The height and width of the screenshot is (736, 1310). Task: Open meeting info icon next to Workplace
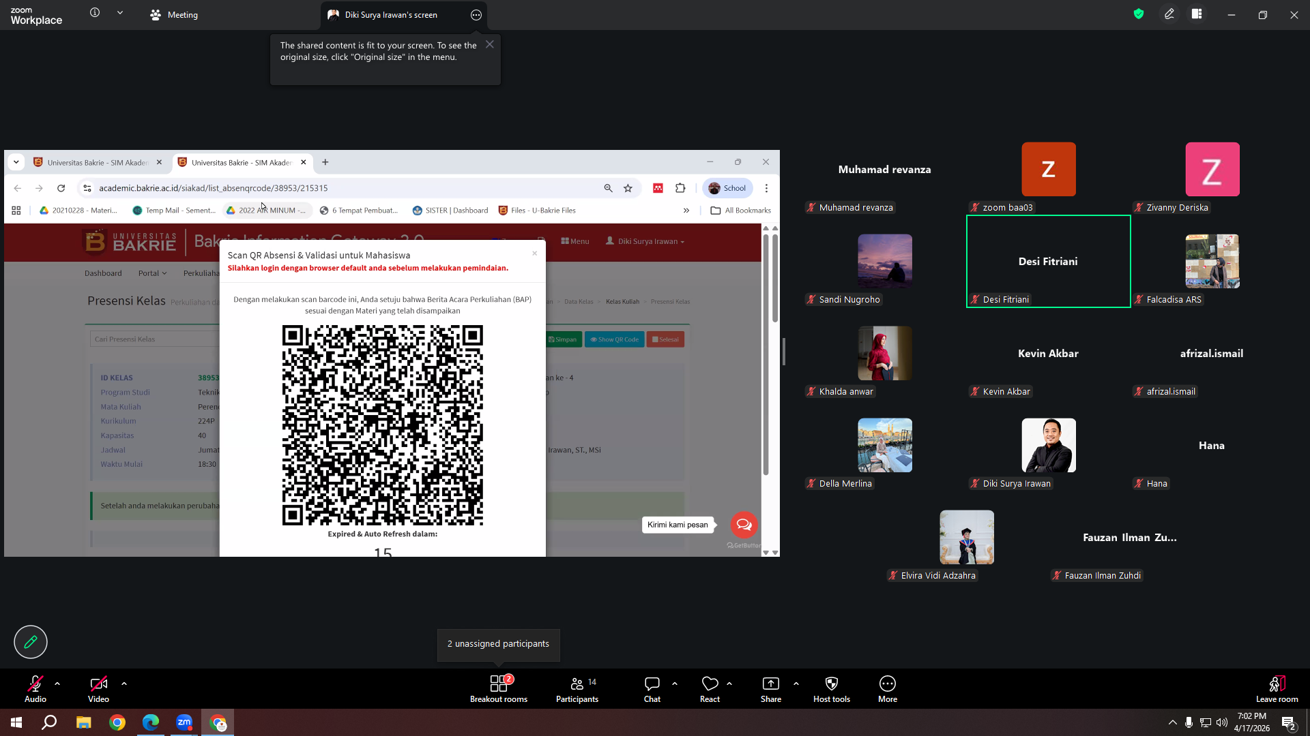(95, 13)
